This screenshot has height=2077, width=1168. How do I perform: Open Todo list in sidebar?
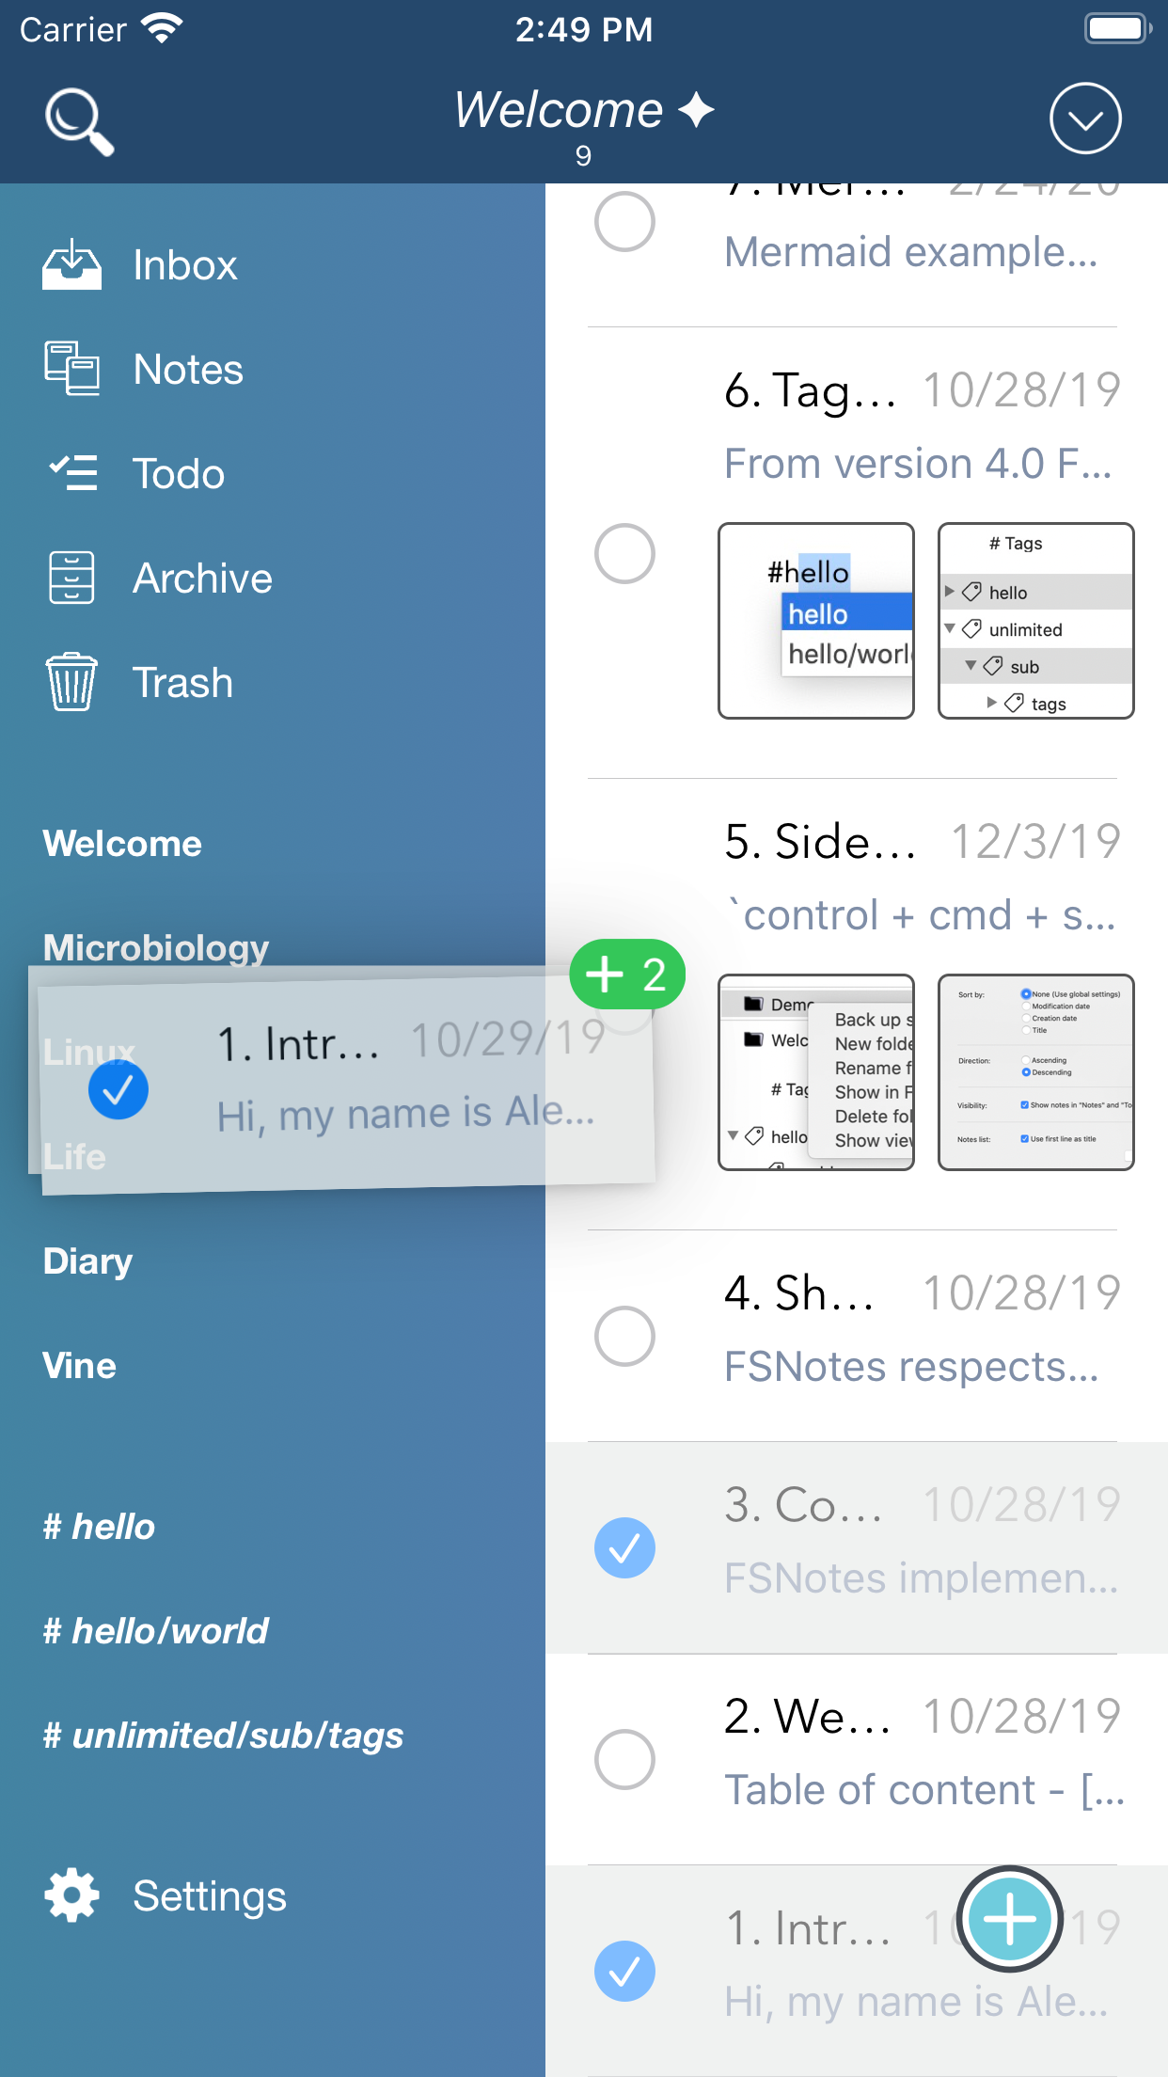click(x=179, y=474)
